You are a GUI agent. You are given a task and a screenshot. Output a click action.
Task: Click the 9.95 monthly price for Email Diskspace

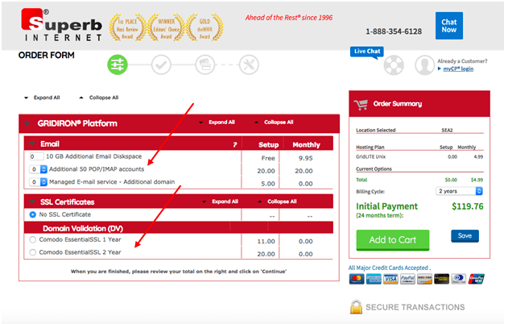pos(305,158)
